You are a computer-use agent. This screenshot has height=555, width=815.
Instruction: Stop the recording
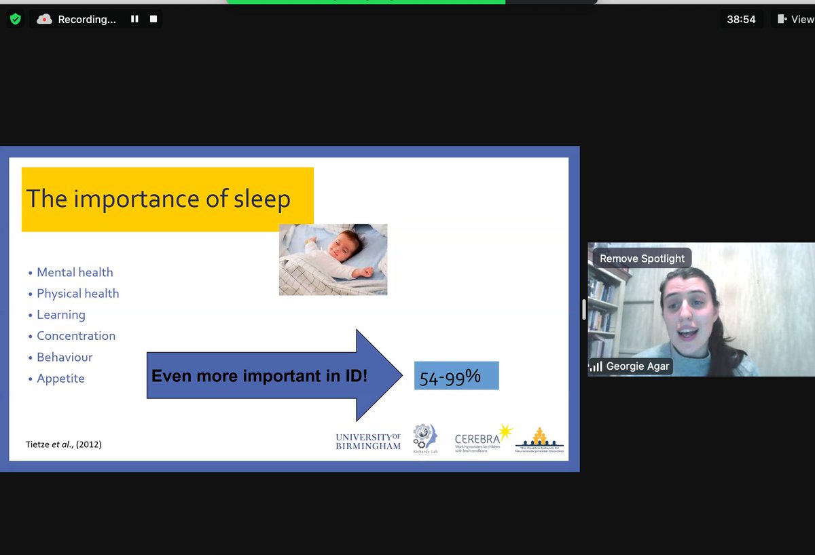coord(153,19)
